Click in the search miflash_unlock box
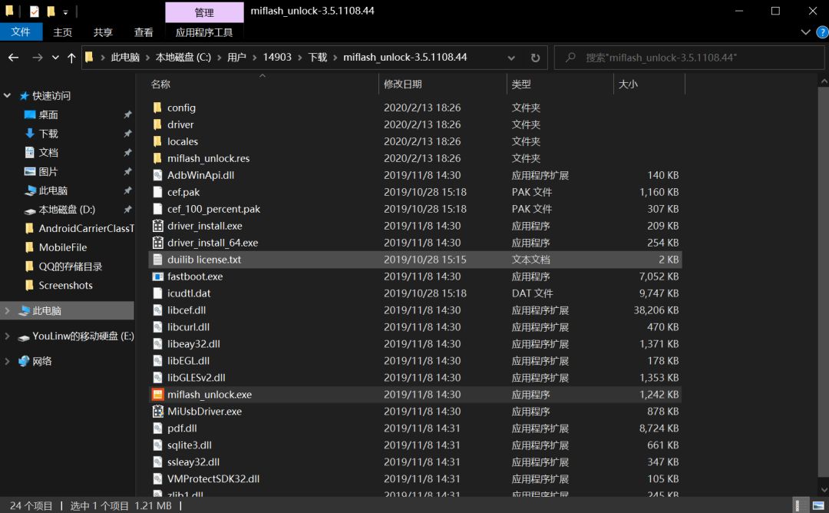This screenshot has height=513, width=829. tap(689, 58)
